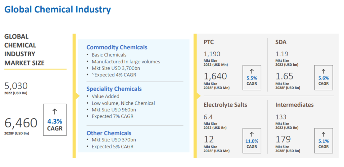The width and height of the screenshot is (344, 167).
Task: Click the SDA section heading
Action: 281,42
